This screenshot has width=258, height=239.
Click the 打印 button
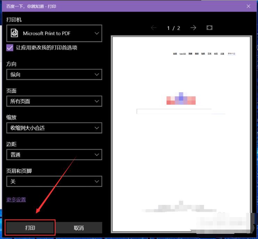[30, 228]
